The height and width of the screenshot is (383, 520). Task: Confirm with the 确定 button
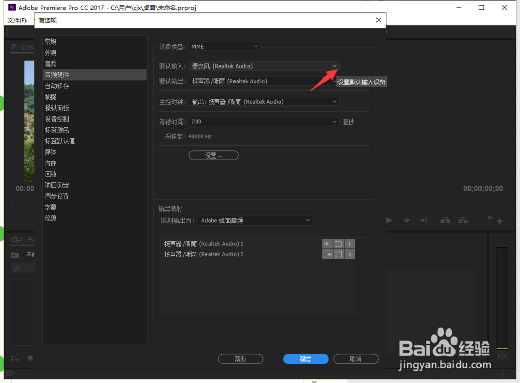(x=306, y=359)
